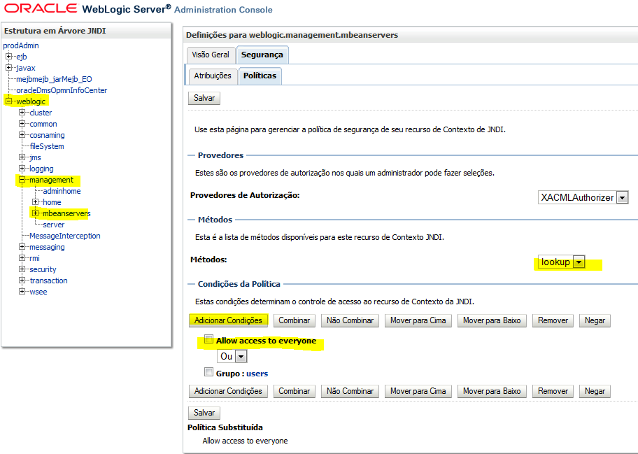This screenshot has height=454, width=638.
Task: Click lower Negar button
Action: tap(595, 391)
